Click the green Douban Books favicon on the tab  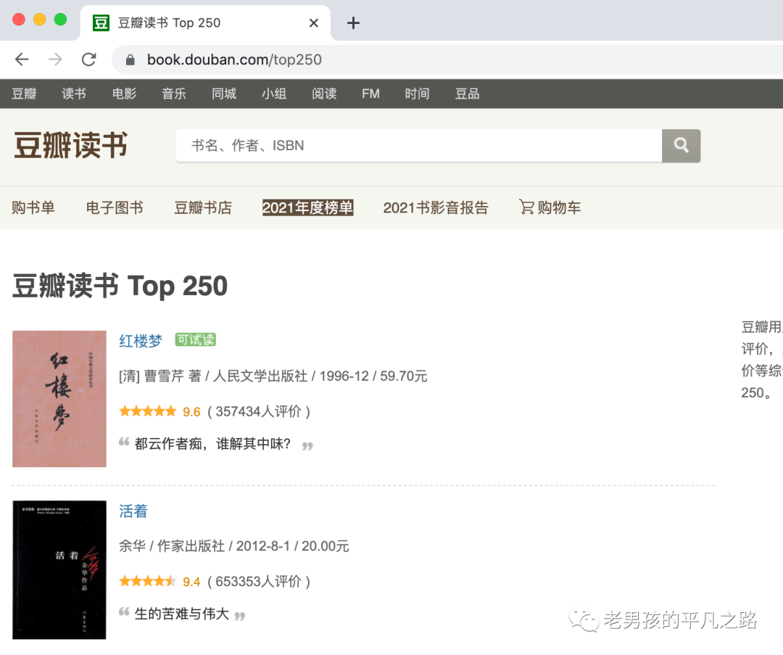coord(99,22)
